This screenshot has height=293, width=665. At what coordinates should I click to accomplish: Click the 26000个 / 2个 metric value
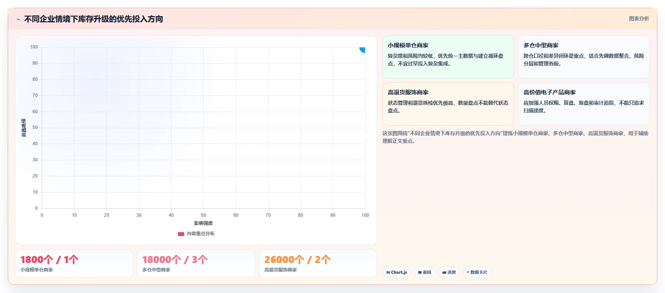[x=297, y=260]
